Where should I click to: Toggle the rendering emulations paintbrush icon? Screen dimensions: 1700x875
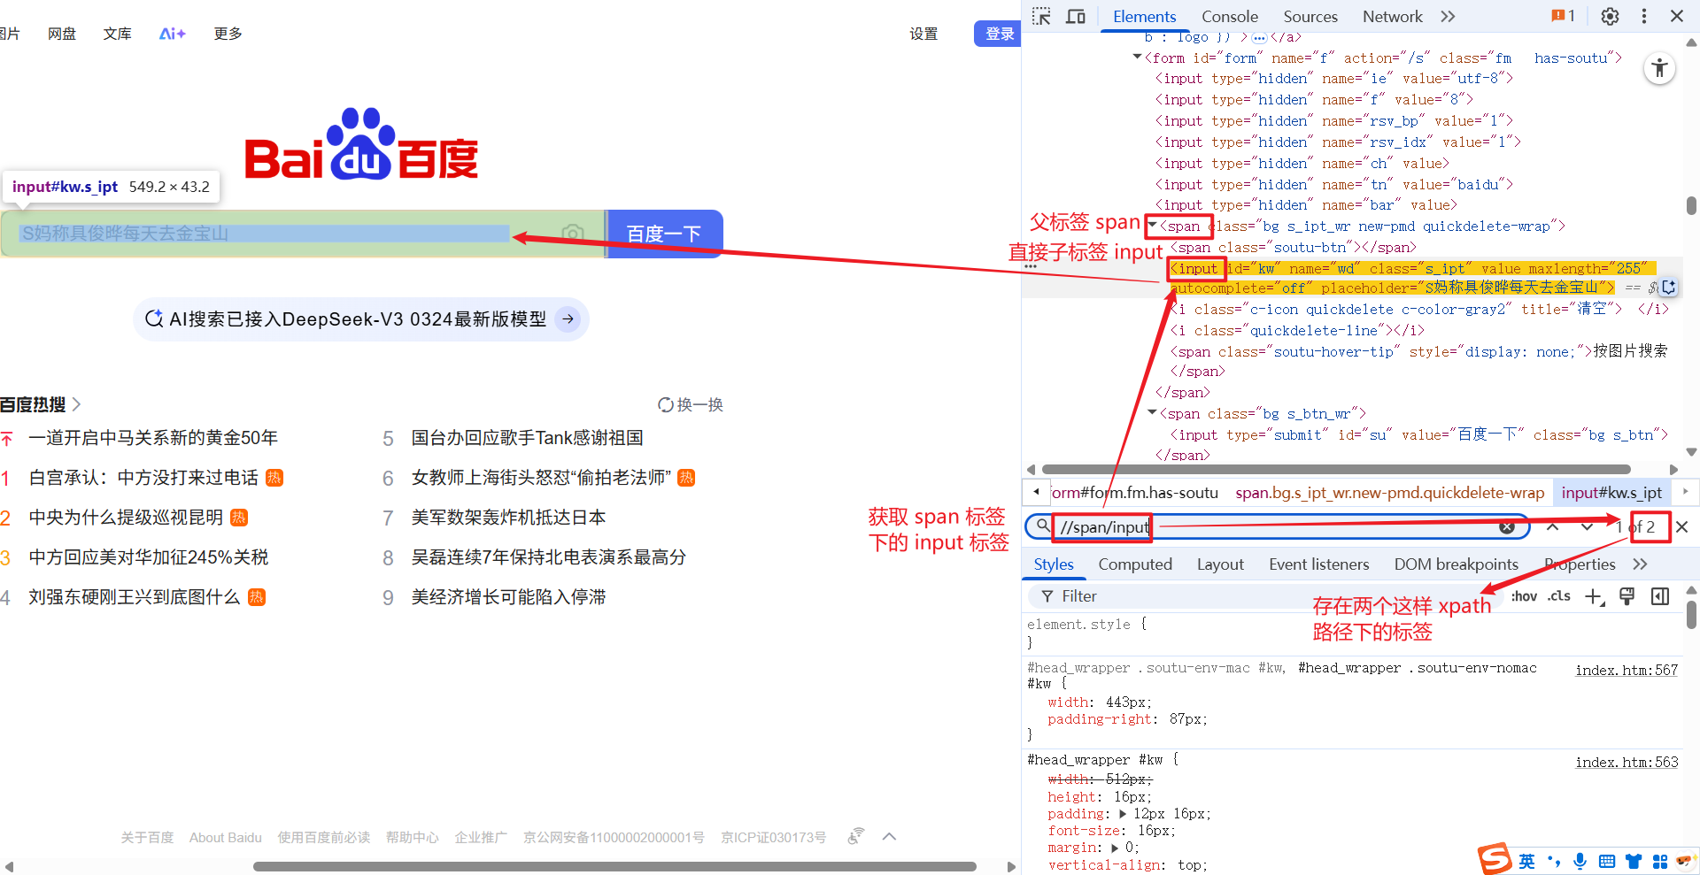pos(1627,596)
